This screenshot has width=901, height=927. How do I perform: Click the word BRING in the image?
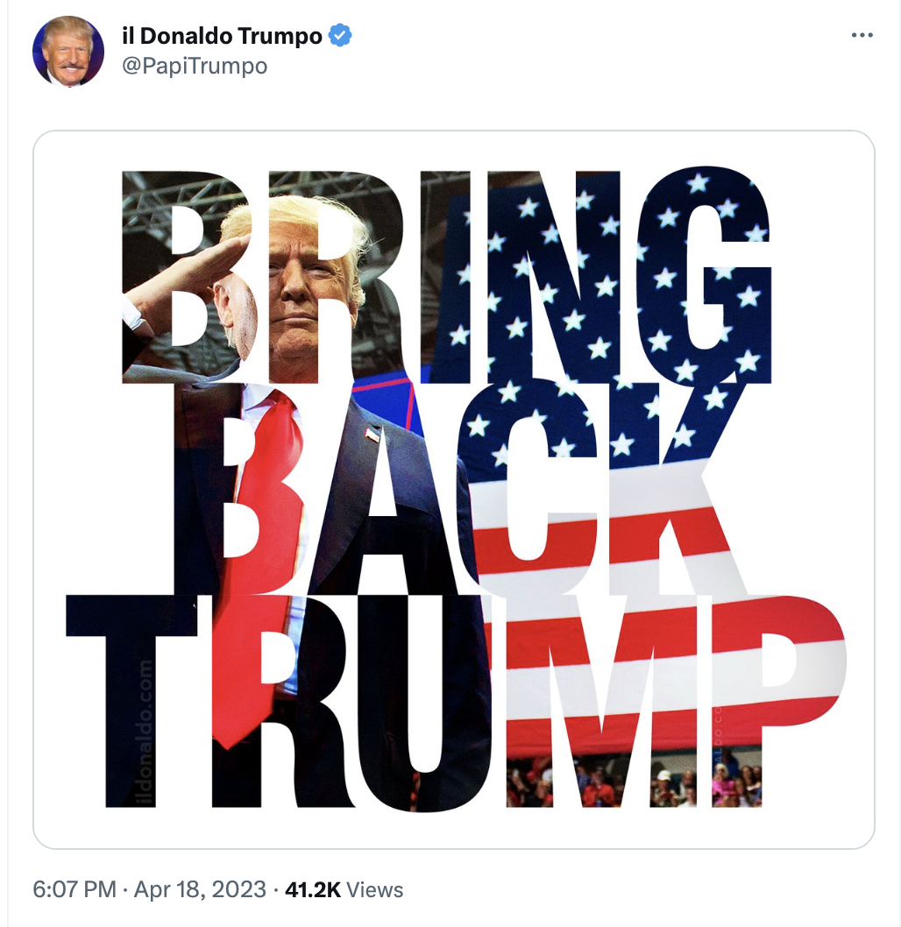tap(446, 277)
